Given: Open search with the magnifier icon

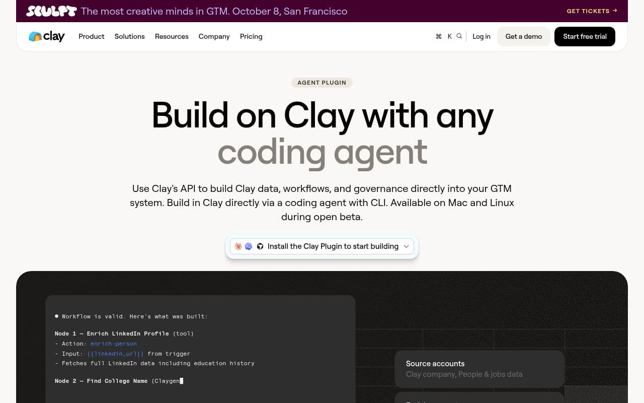Looking at the screenshot, I should tap(459, 36).
